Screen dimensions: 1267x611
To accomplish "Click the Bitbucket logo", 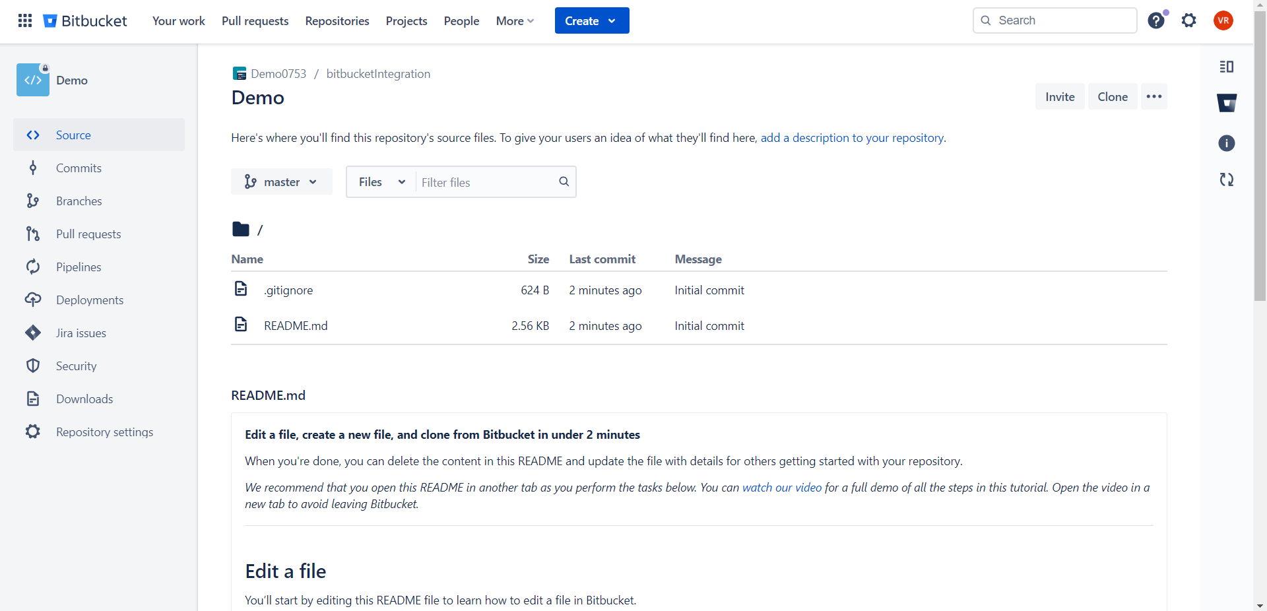I will click(85, 20).
